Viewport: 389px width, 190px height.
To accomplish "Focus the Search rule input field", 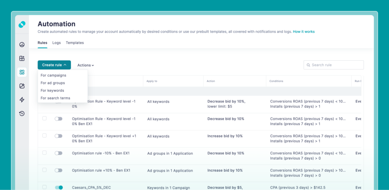I will coord(334,65).
